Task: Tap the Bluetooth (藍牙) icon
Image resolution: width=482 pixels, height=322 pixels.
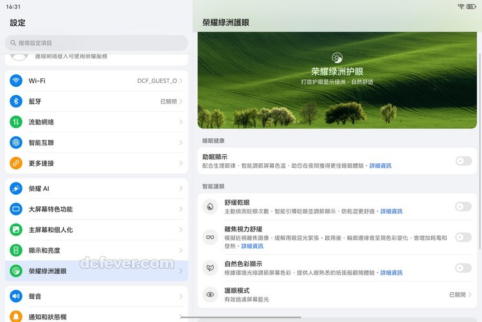Action: pyautogui.click(x=16, y=101)
